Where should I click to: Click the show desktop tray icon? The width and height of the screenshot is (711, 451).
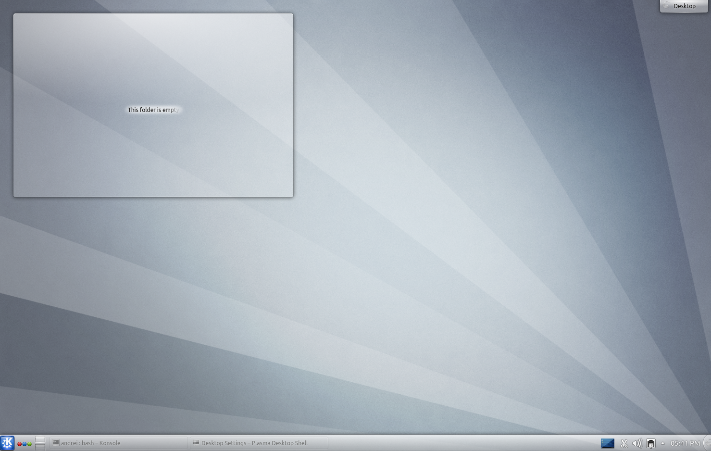click(x=608, y=443)
